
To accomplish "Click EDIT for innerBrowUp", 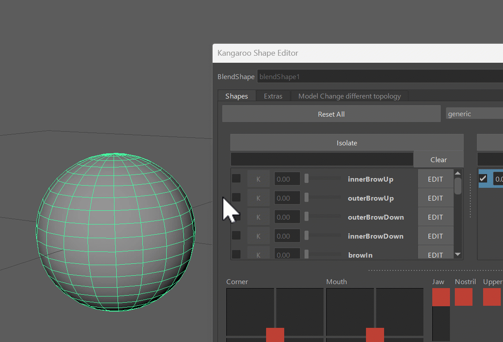I will 435,179.
